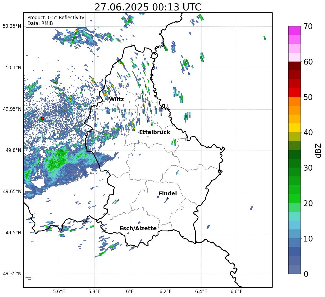
Task: Click the 0 colorbar tick label
Action: pos(306,274)
